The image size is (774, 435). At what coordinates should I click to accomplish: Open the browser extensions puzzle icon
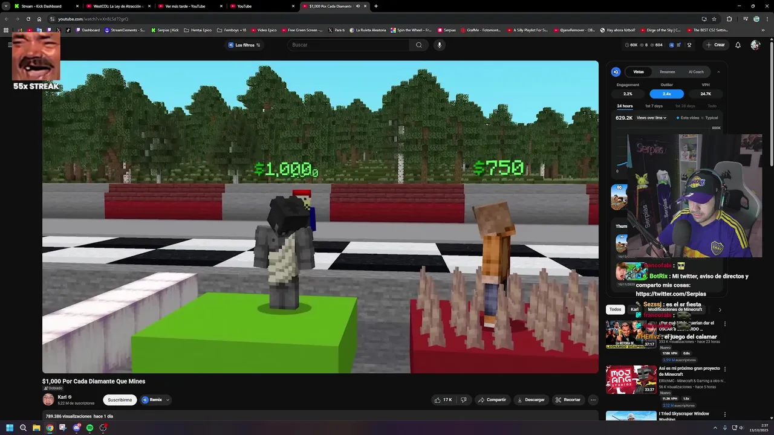tap(729, 19)
